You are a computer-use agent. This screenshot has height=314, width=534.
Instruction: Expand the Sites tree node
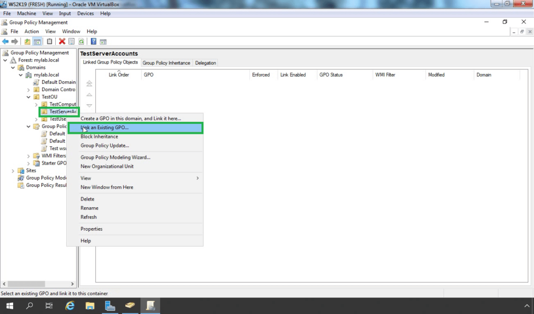point(13,171)
